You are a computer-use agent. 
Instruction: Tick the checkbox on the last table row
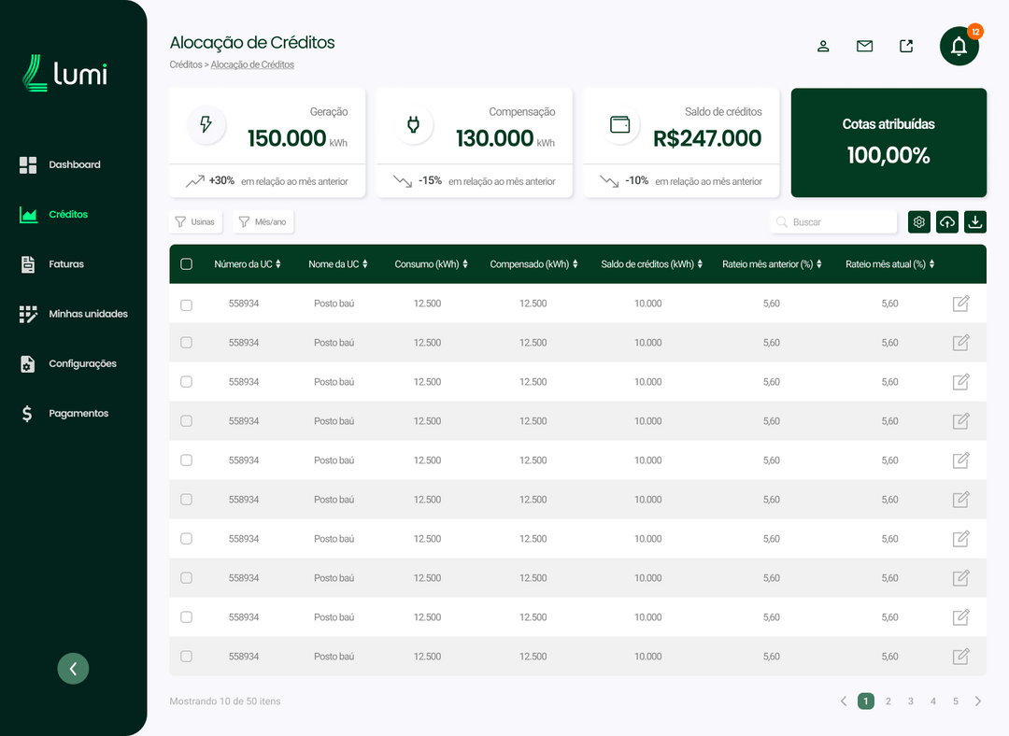[186, 656]
